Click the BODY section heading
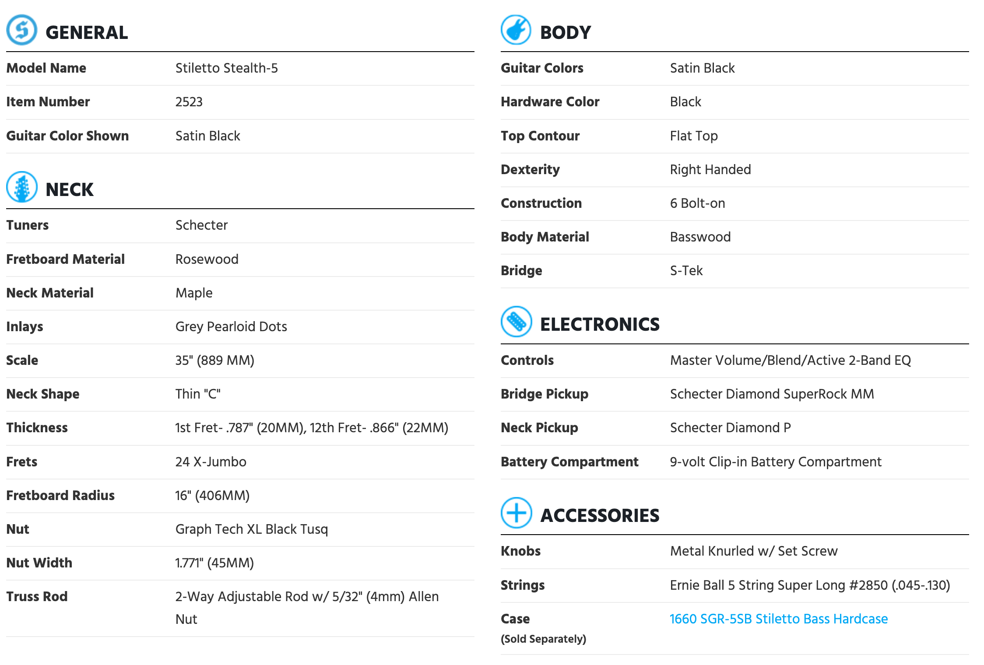 [566, 32]
